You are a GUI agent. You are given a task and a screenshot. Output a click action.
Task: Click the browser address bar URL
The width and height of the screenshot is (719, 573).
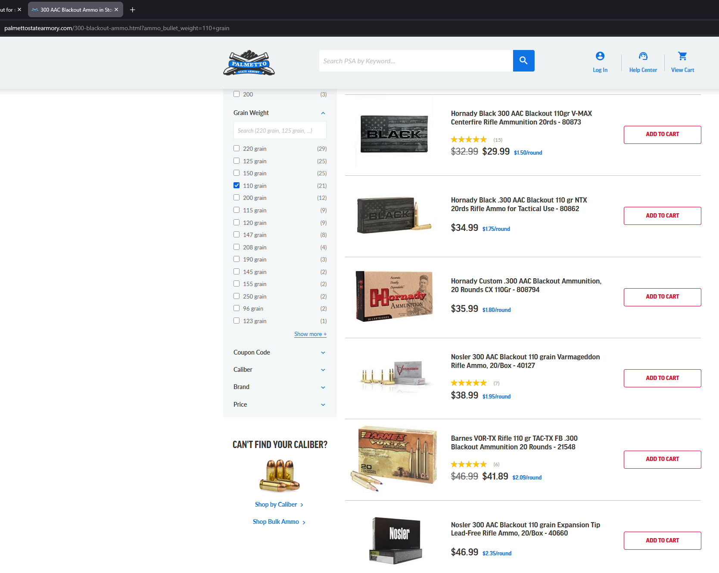[117, 28]
